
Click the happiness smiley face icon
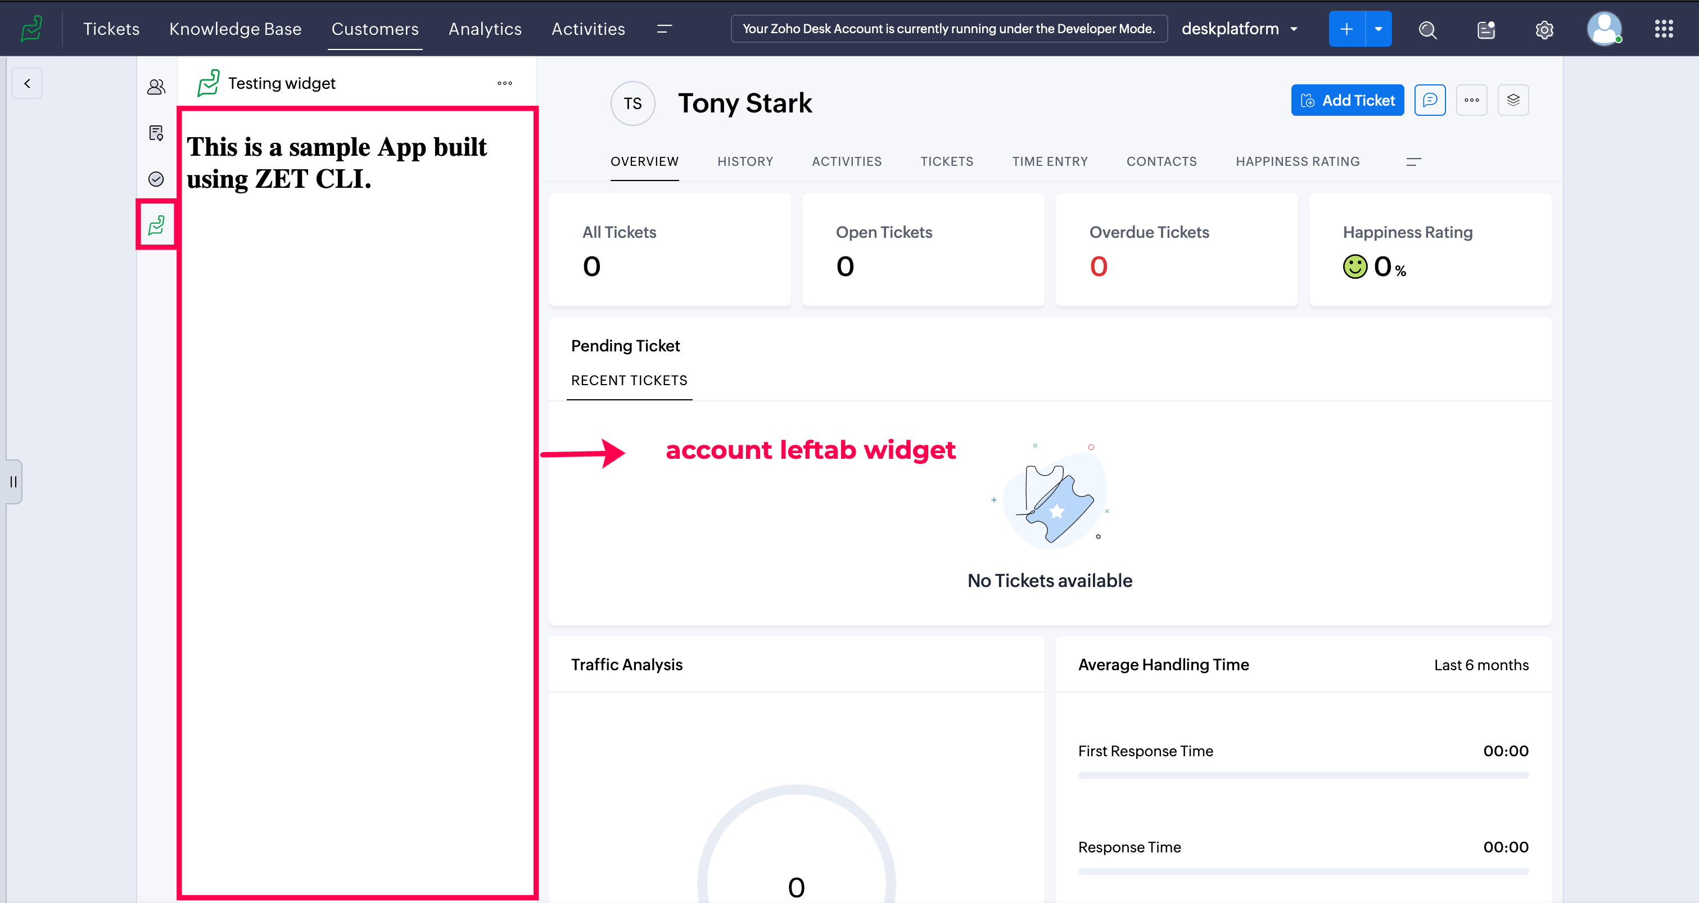click(x=1355, y=267)
